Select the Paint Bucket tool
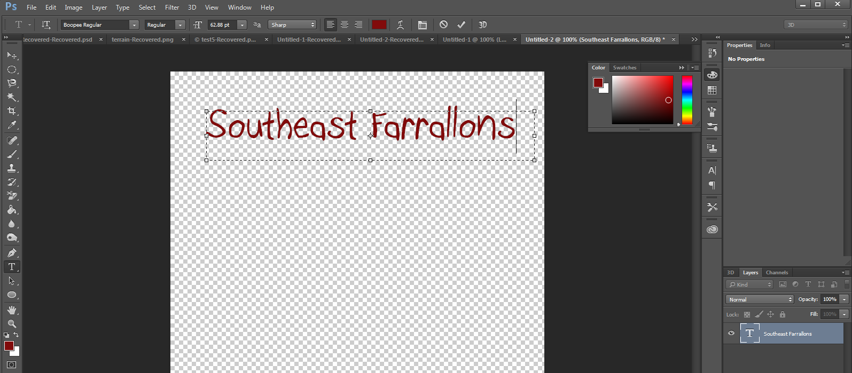This screenshot has width=852, height=373. point(12,210)
